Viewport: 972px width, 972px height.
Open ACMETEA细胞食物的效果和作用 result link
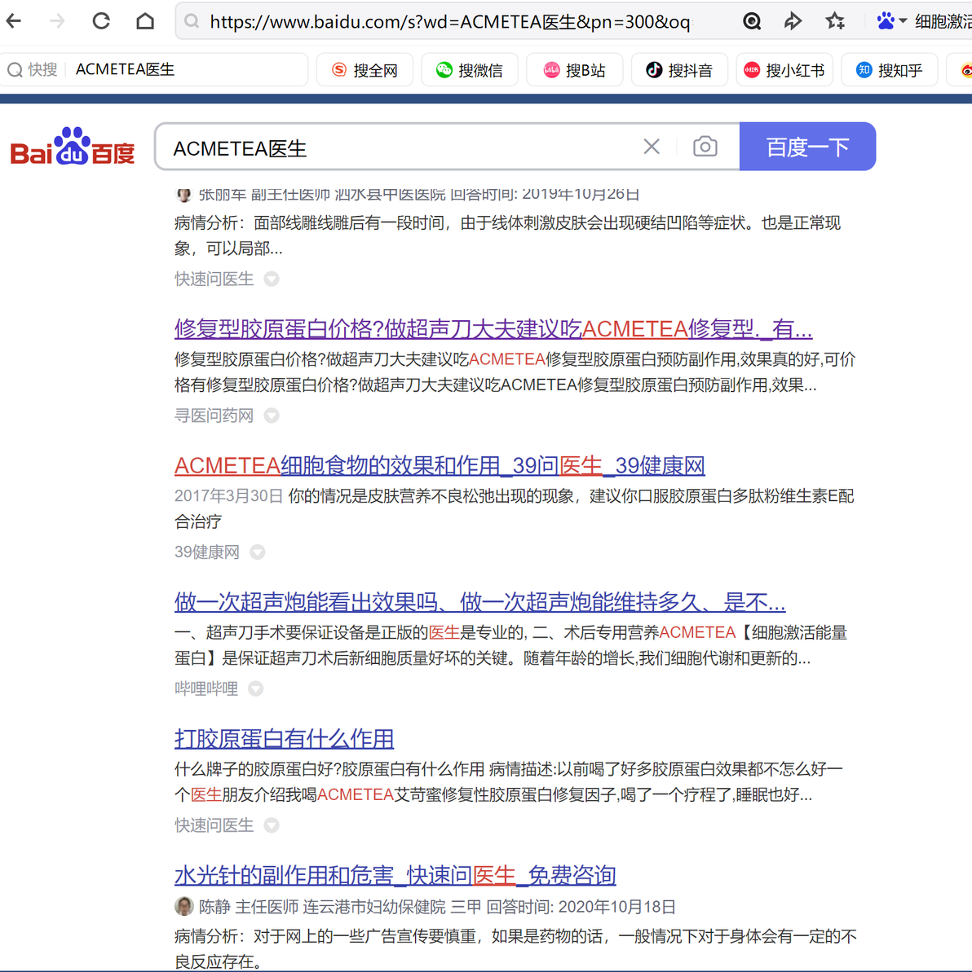coord(440,465)
